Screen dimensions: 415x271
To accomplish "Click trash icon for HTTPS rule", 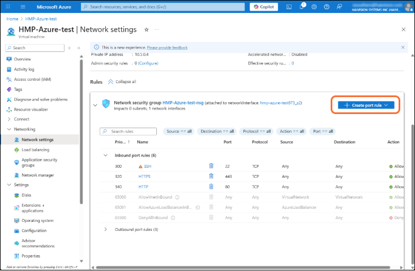I will point(211,176).
